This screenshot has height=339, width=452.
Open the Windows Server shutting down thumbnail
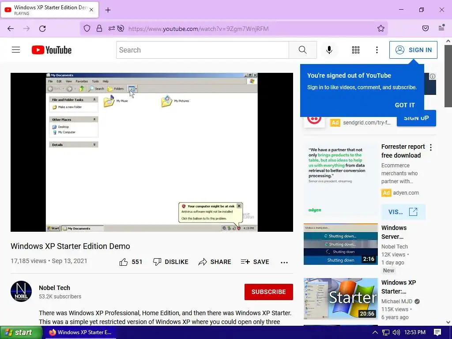click(340, 244)
